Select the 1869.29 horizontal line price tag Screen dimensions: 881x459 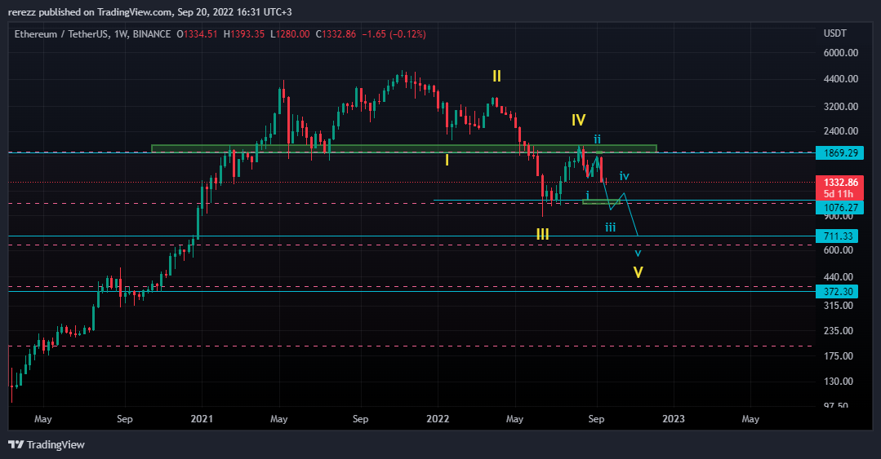coord(839,152)
